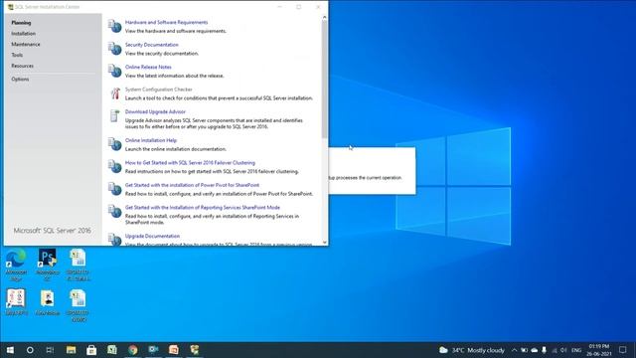Click the Download Upgrade Advisor document icon
The image size is (636, 358).
115,115
